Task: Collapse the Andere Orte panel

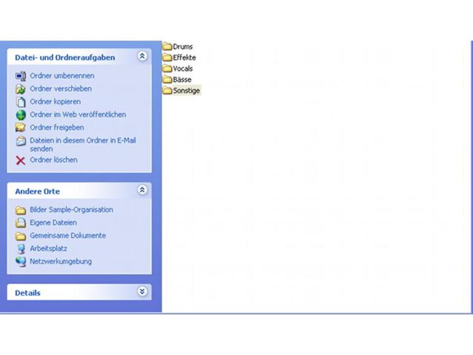Action: (x=142, y=190)
